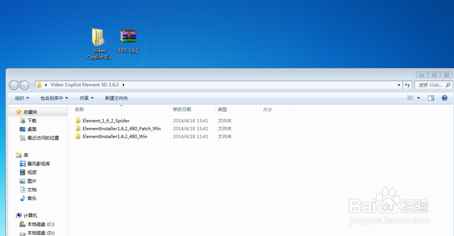This screenshot has height=236, width=454.
Task: Open the 文档 library
Action: [x=32, y=190]
